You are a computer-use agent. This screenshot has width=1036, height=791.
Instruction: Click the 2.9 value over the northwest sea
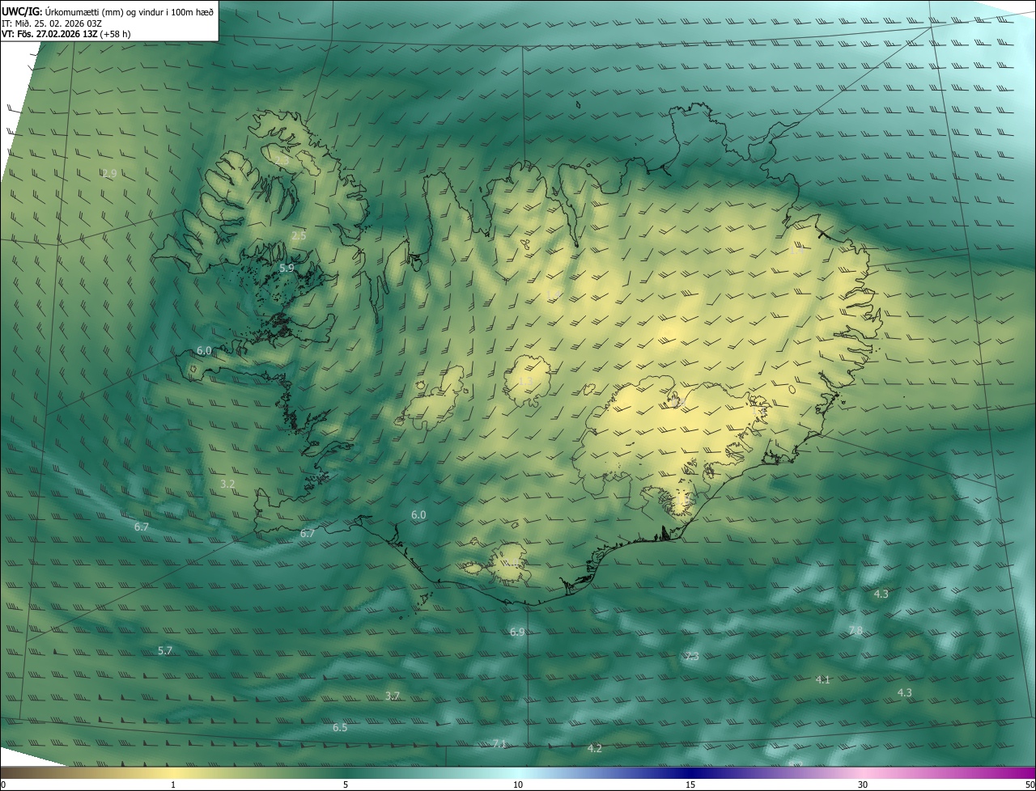coord(110,173)
